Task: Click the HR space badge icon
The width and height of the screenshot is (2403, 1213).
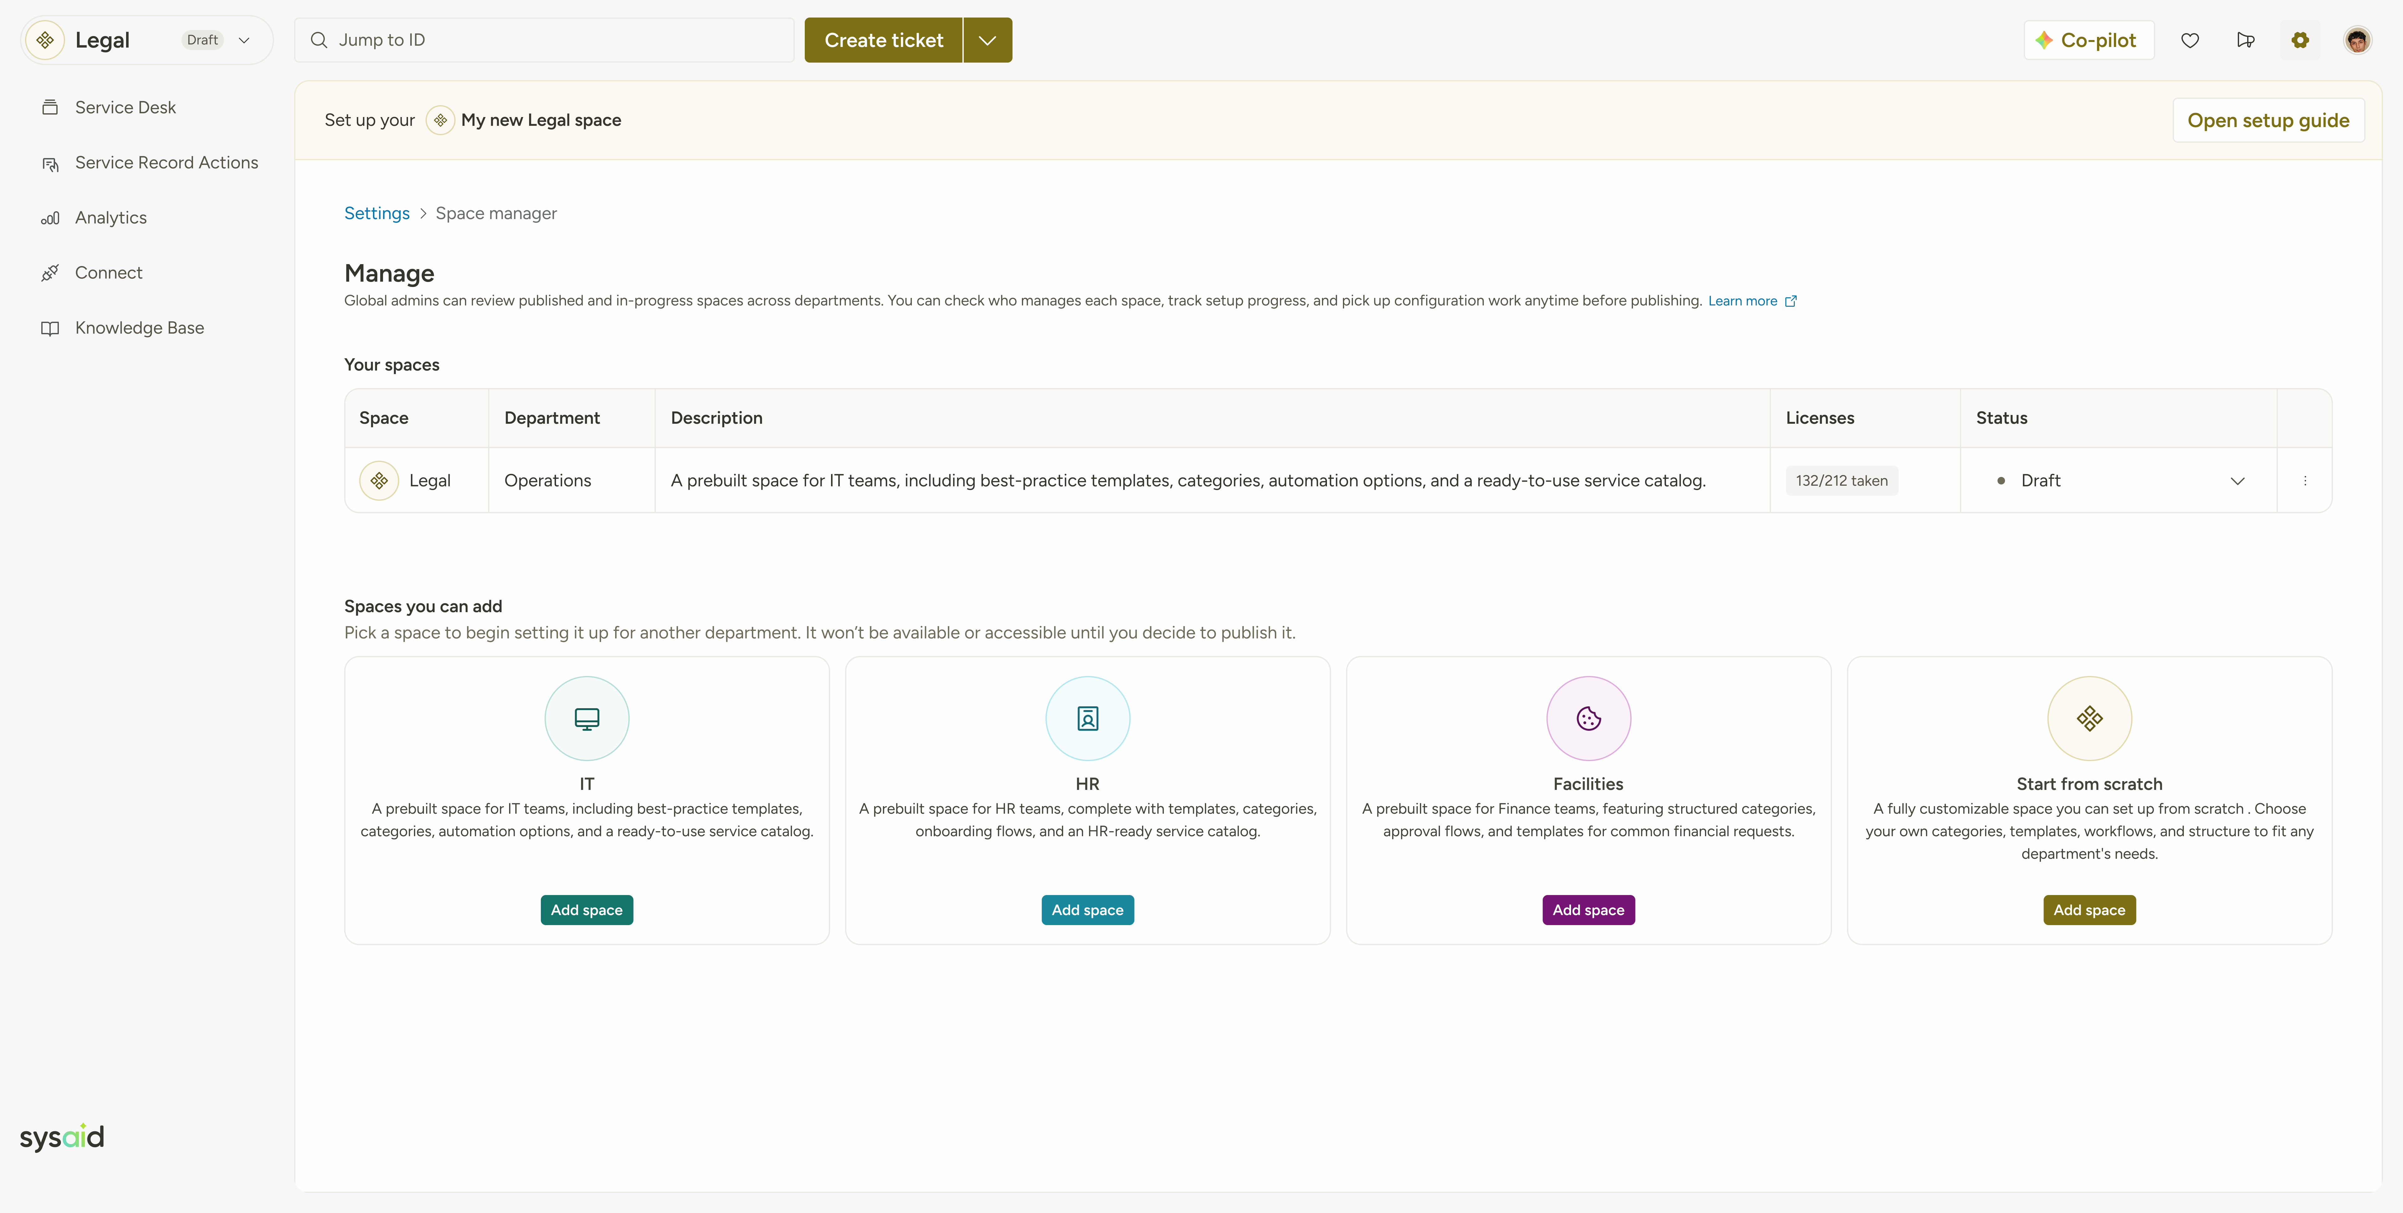Action: pyautogui.click(x=1087, y=719)
